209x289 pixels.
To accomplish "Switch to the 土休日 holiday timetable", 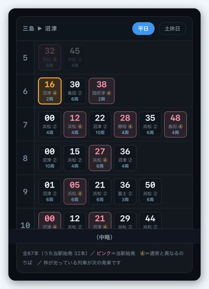I will [172, 29].
